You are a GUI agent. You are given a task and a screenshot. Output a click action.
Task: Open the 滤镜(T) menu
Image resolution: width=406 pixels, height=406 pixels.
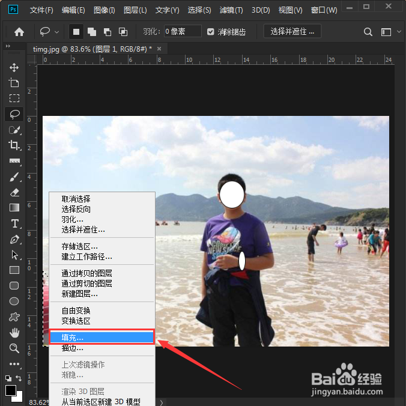pos(231,10)
